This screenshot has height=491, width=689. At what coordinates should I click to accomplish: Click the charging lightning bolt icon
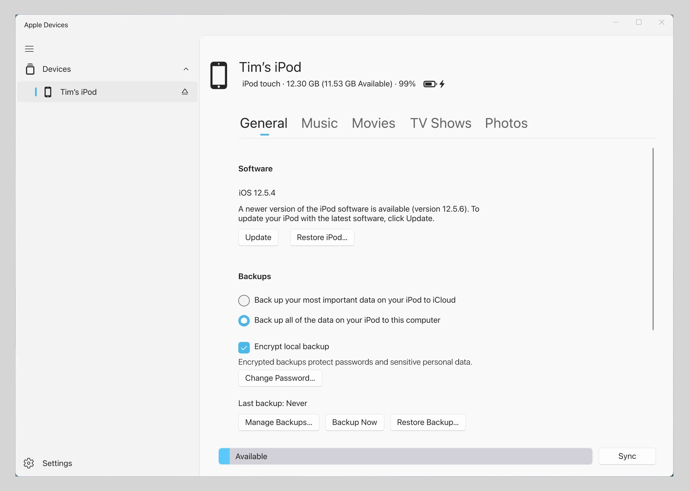(x=442, y=84)
